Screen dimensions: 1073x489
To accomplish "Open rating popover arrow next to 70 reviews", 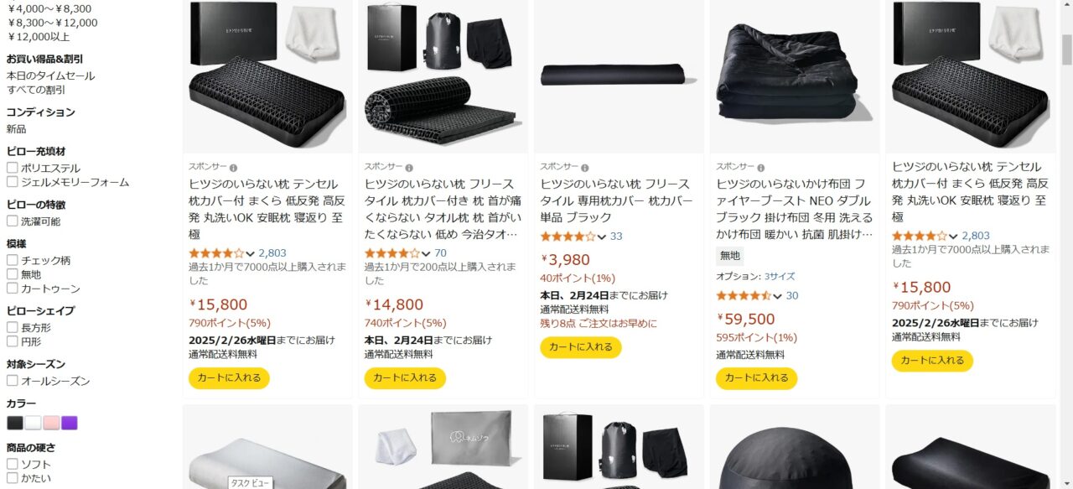I will [x=426, y=253].
